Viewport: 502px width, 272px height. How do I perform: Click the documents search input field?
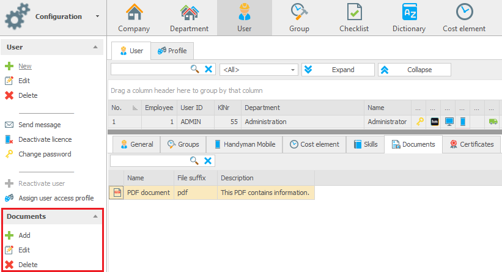tap(150, 161)
